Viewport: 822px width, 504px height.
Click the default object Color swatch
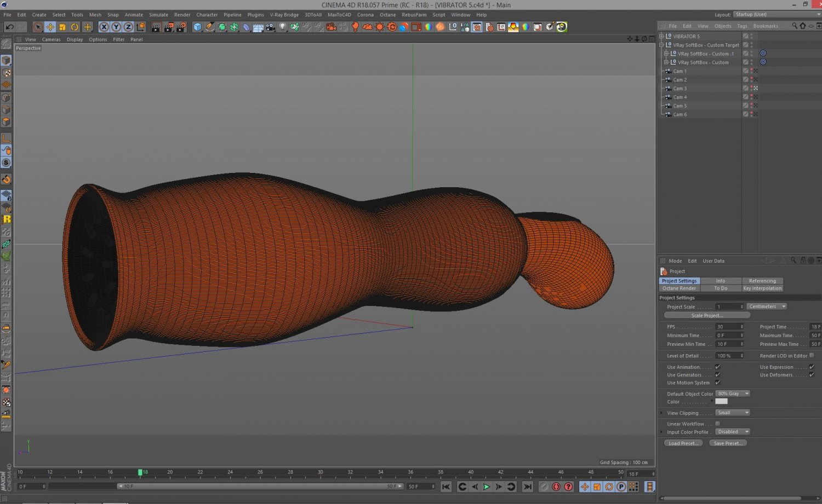[x=721, y=402]
